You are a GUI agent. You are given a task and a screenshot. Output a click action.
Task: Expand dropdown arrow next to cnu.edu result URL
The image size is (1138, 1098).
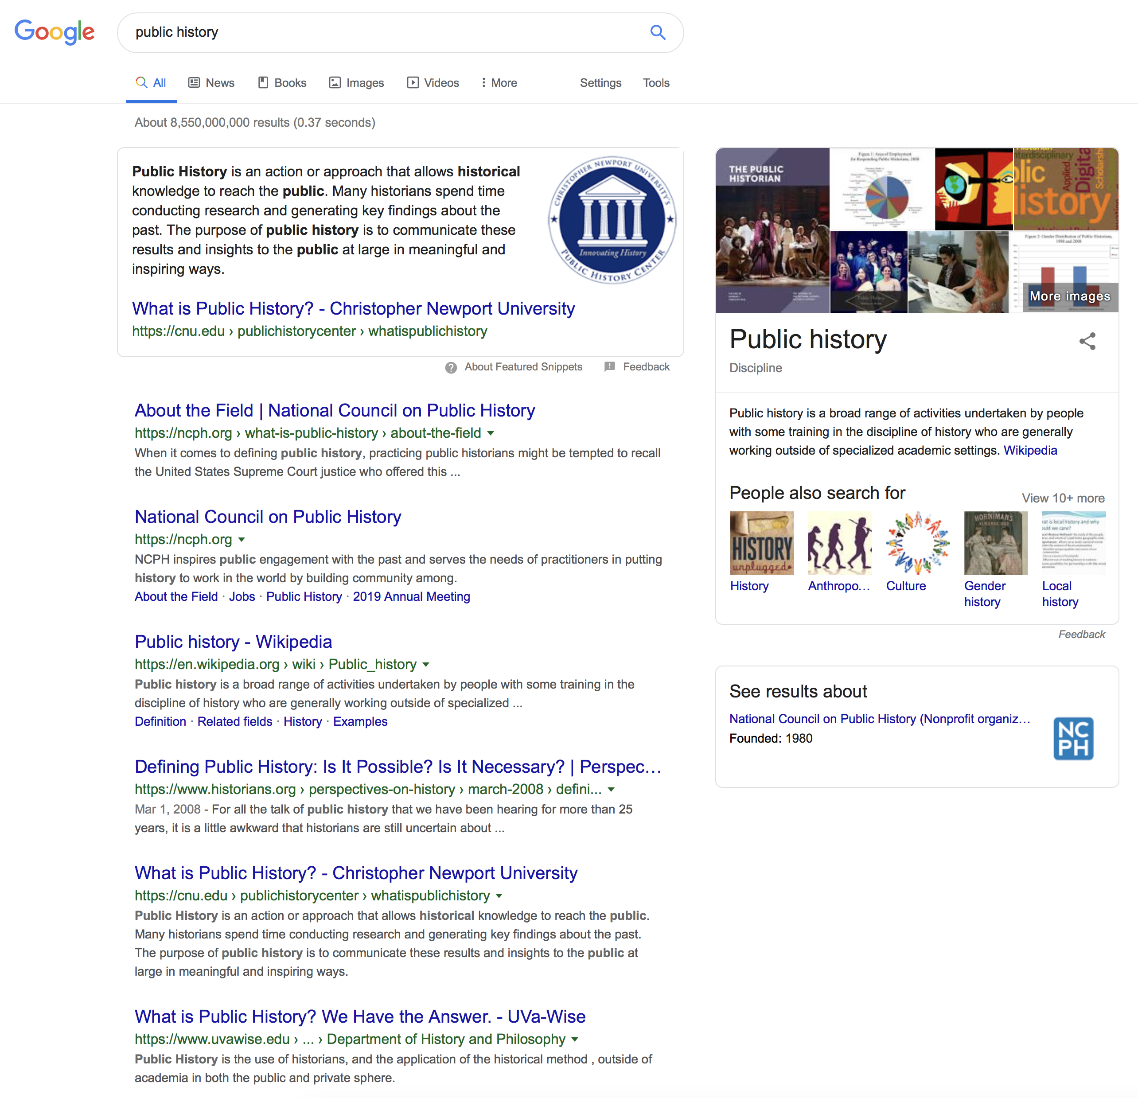(x=499, y=896)
